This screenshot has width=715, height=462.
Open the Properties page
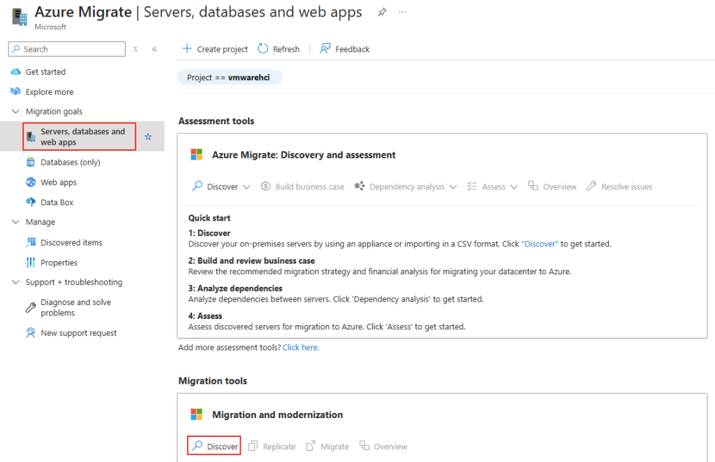coord(59,262)
